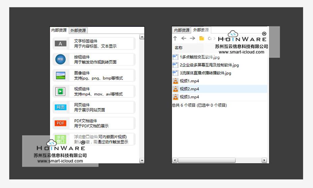Choose the 图像组件 landscape picture icon
Viewport: 313px width, 188px height.
61,76
